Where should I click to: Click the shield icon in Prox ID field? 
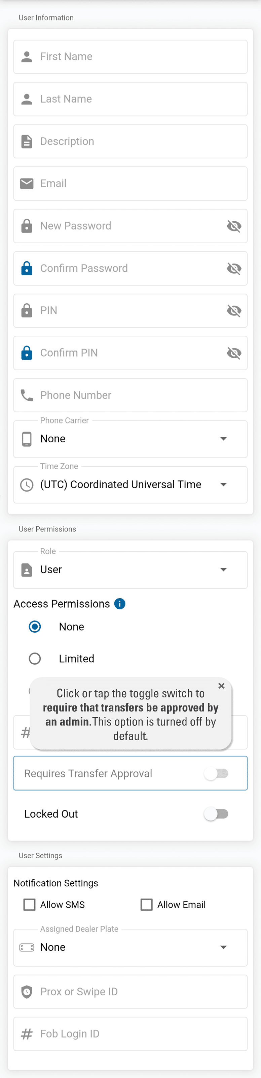(x=27, y=991)
